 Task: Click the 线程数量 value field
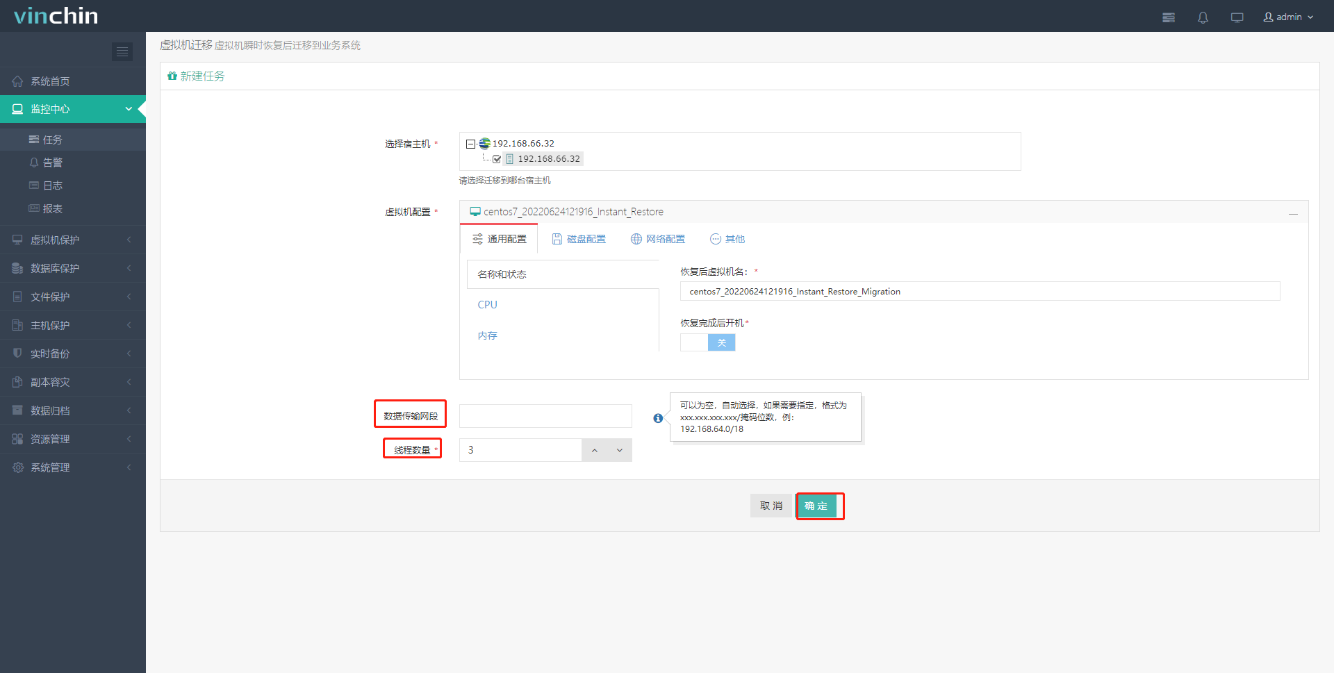520,450
